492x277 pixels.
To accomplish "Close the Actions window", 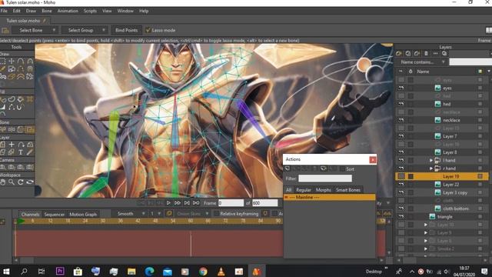I will pyautogui.click(x=372, y=160).
